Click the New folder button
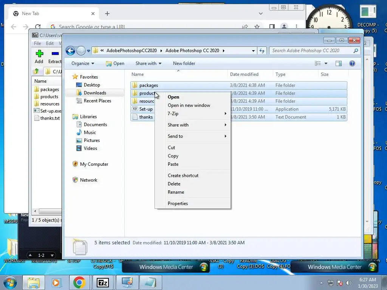387x290 pixels. click(x=184, y=63)
